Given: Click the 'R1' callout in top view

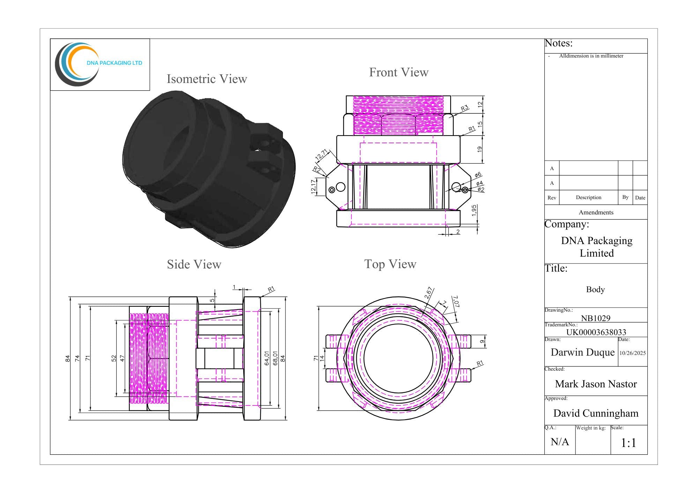Looking at the screenshot, I should pyautogui.click(x=480, y=363).
